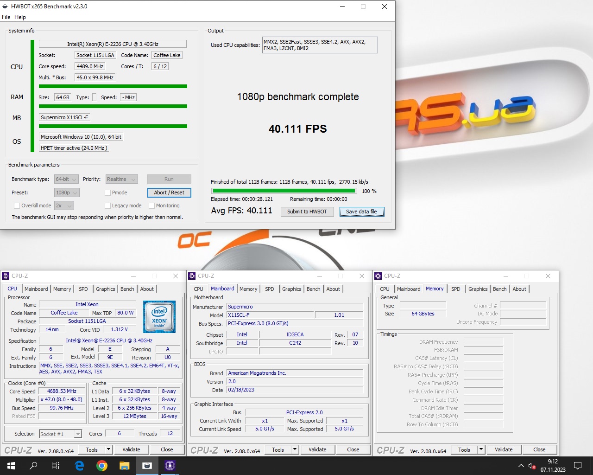
Task: Expand Tools arrow in CPU-Z CPU window
Action: [108, 449]
